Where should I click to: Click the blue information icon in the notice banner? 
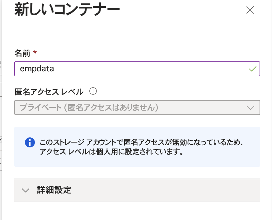click(x=30, y=142)
